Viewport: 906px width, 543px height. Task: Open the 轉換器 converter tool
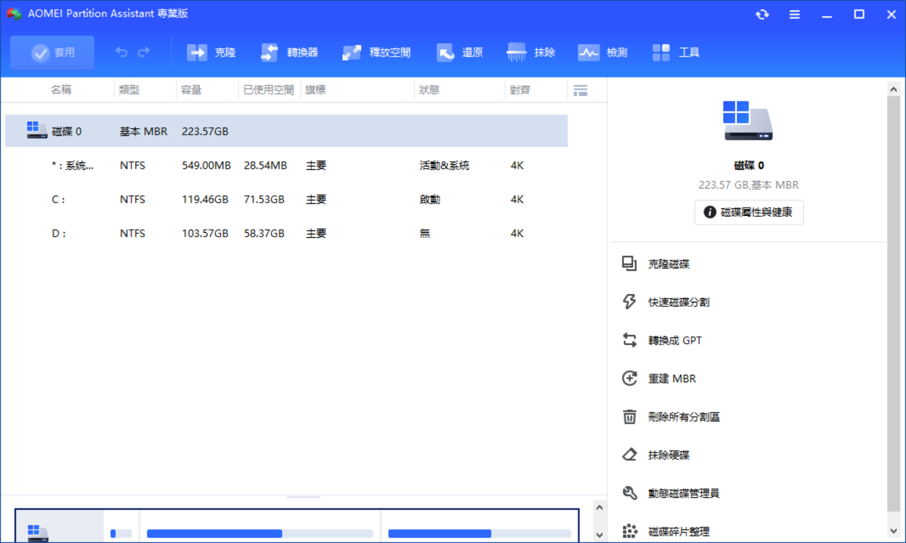pos(289,53)
